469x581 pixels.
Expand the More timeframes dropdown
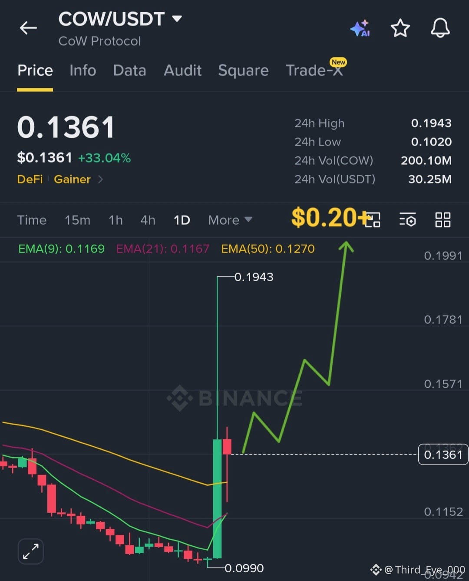230,220
